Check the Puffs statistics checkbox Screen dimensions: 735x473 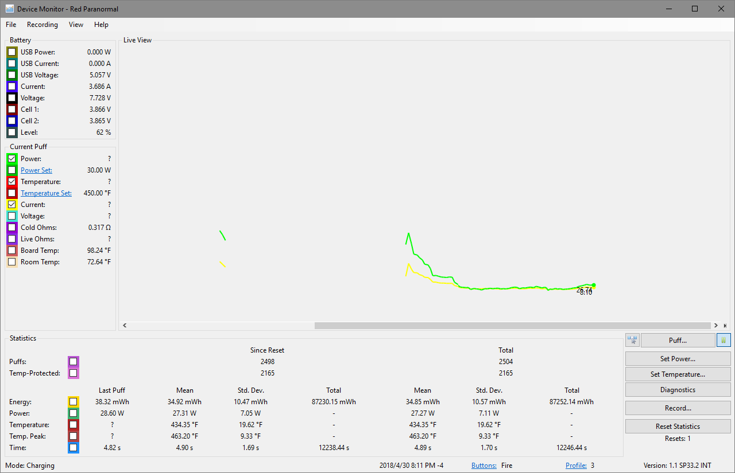(x=73, y=362)
